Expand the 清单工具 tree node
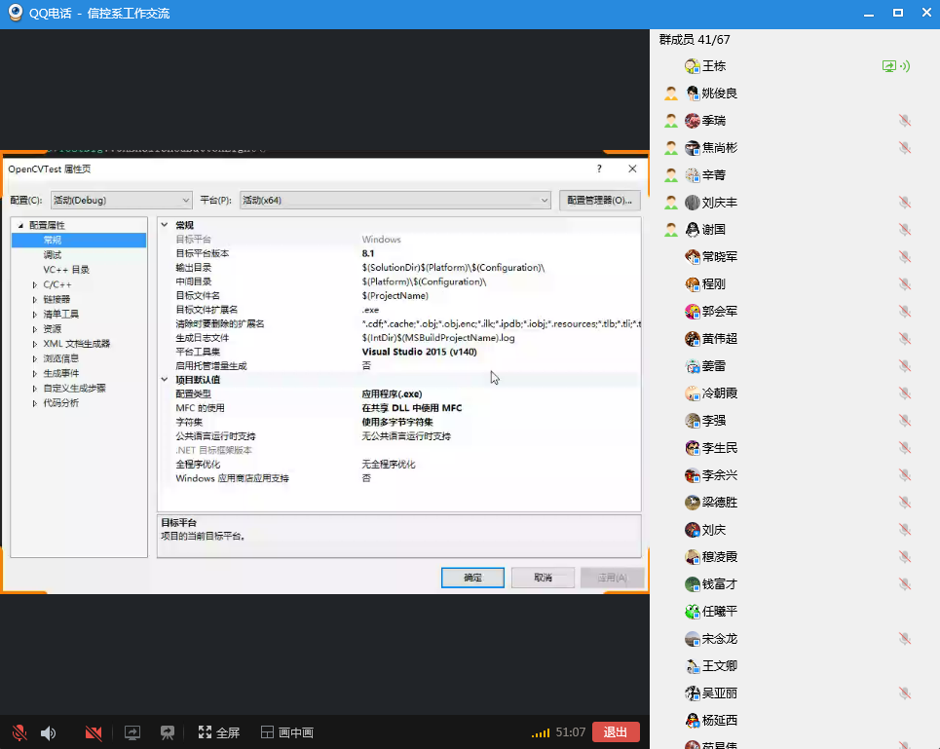940x749 pixels. pyautogui.click(x=35, y=314)
